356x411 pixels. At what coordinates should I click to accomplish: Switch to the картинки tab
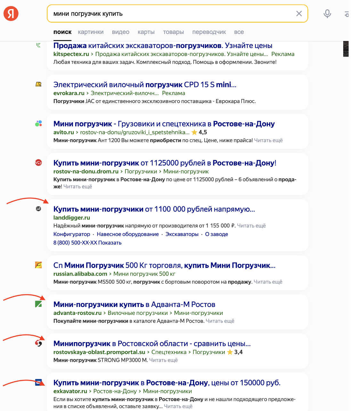91,32
